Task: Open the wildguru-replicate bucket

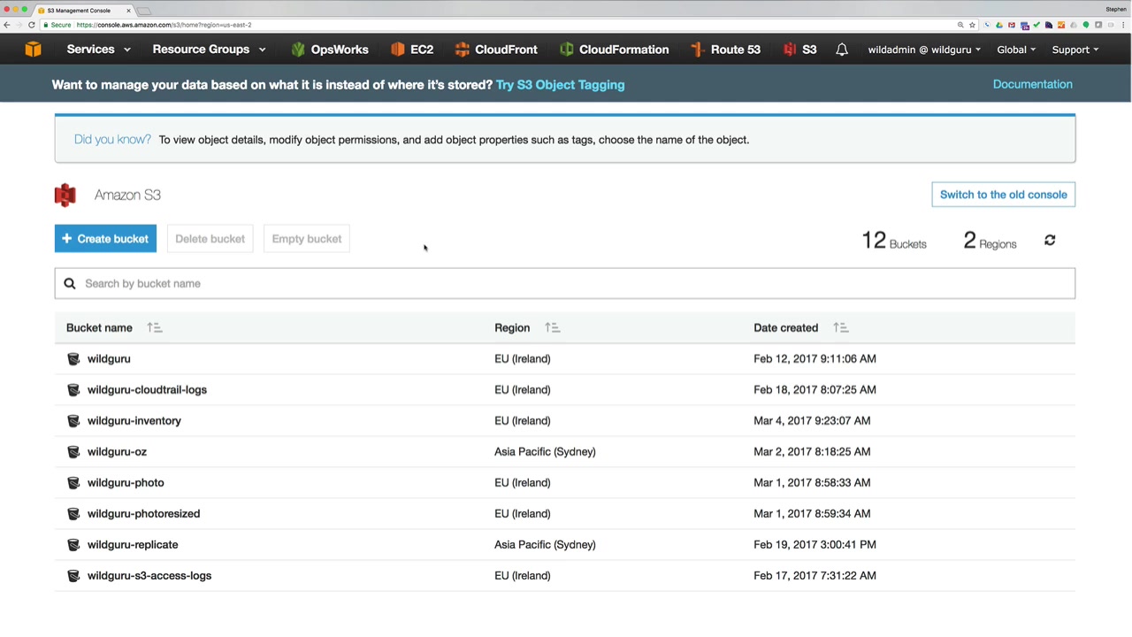Action: pyautogui.click(x=133, y=544)
